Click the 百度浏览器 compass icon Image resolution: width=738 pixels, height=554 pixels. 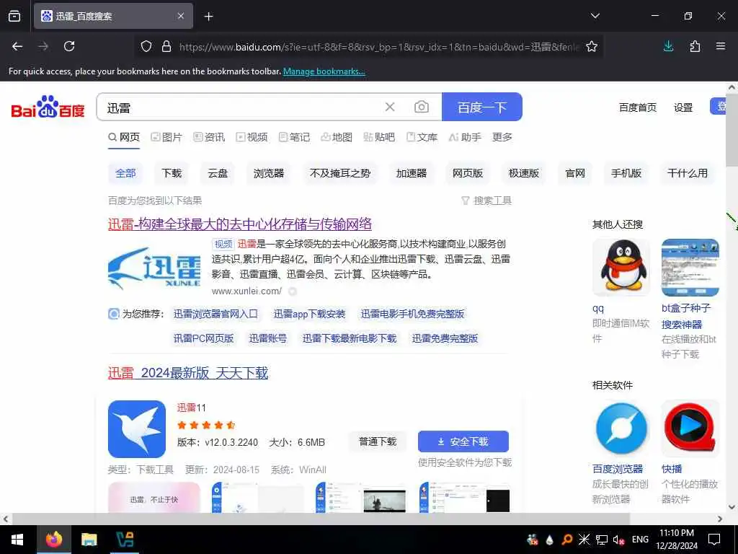621,428
